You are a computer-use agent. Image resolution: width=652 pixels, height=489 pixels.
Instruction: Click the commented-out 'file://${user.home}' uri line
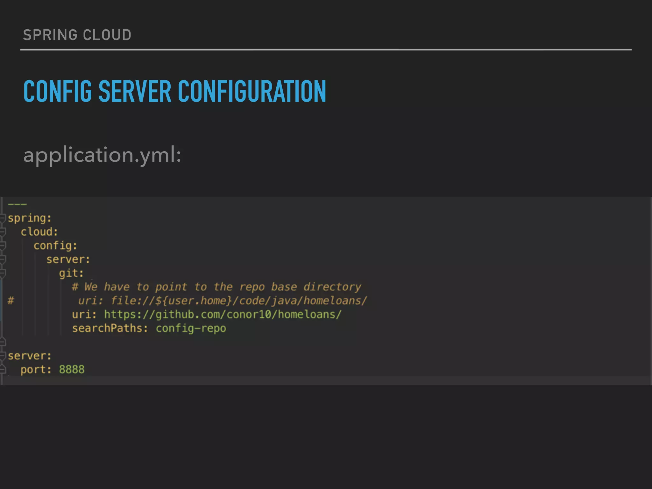[x=223, y=301]
